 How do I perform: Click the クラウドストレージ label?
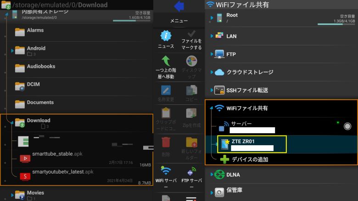coord(250,72)
